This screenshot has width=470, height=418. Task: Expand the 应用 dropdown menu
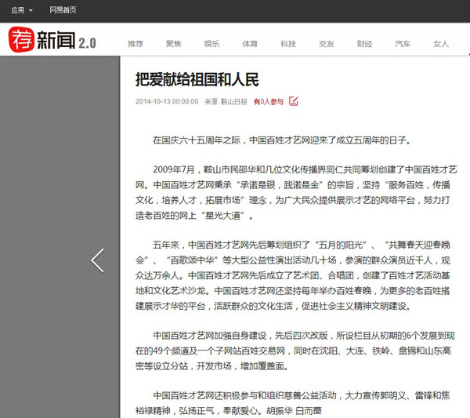click(x=22, y=10)
